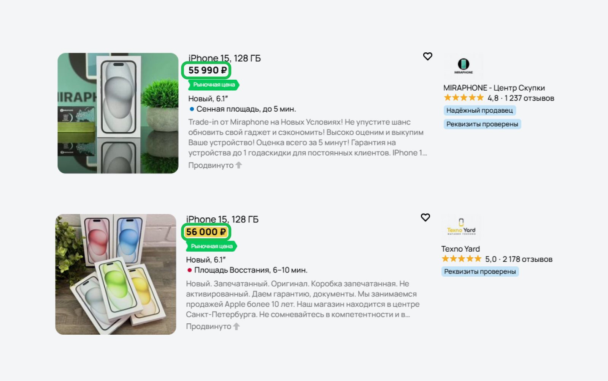Click the promoted arrow icon on second listing

(x=236, y=326)
